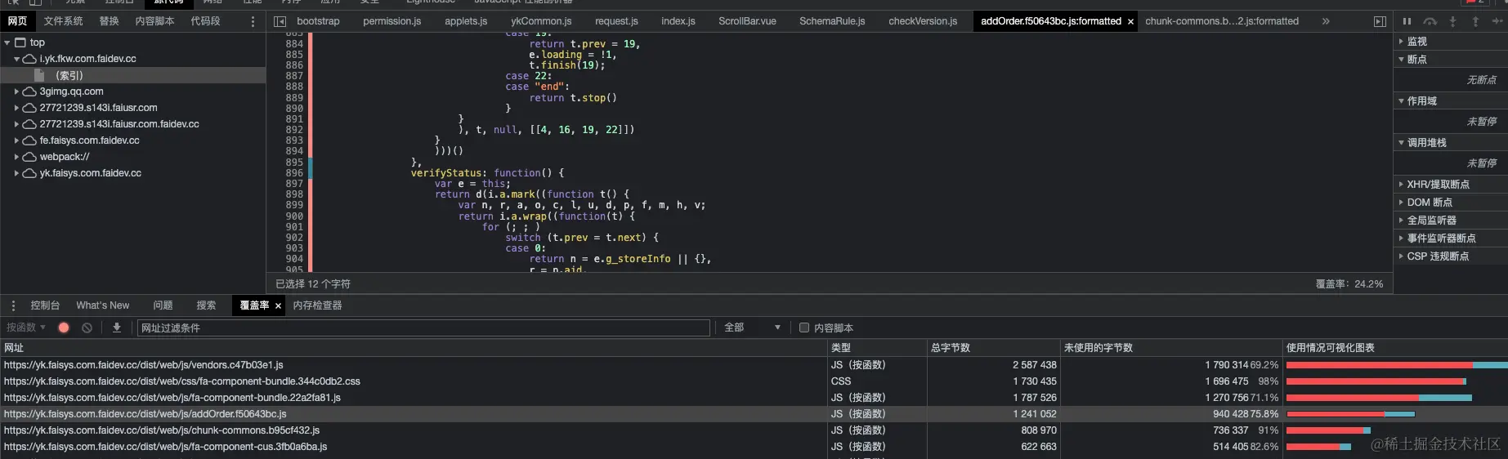Select vendors.c47b03e1.js coverage row

pos(754,365)
